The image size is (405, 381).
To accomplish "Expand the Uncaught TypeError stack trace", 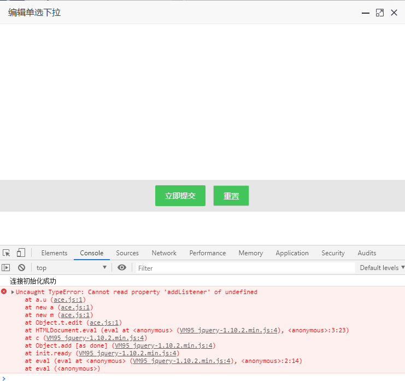I will click(13, 292).
